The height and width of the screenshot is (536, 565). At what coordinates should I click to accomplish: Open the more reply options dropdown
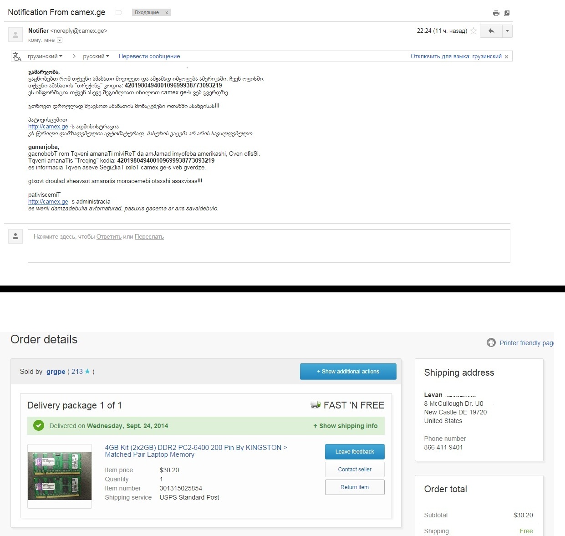tap(507, 31)
